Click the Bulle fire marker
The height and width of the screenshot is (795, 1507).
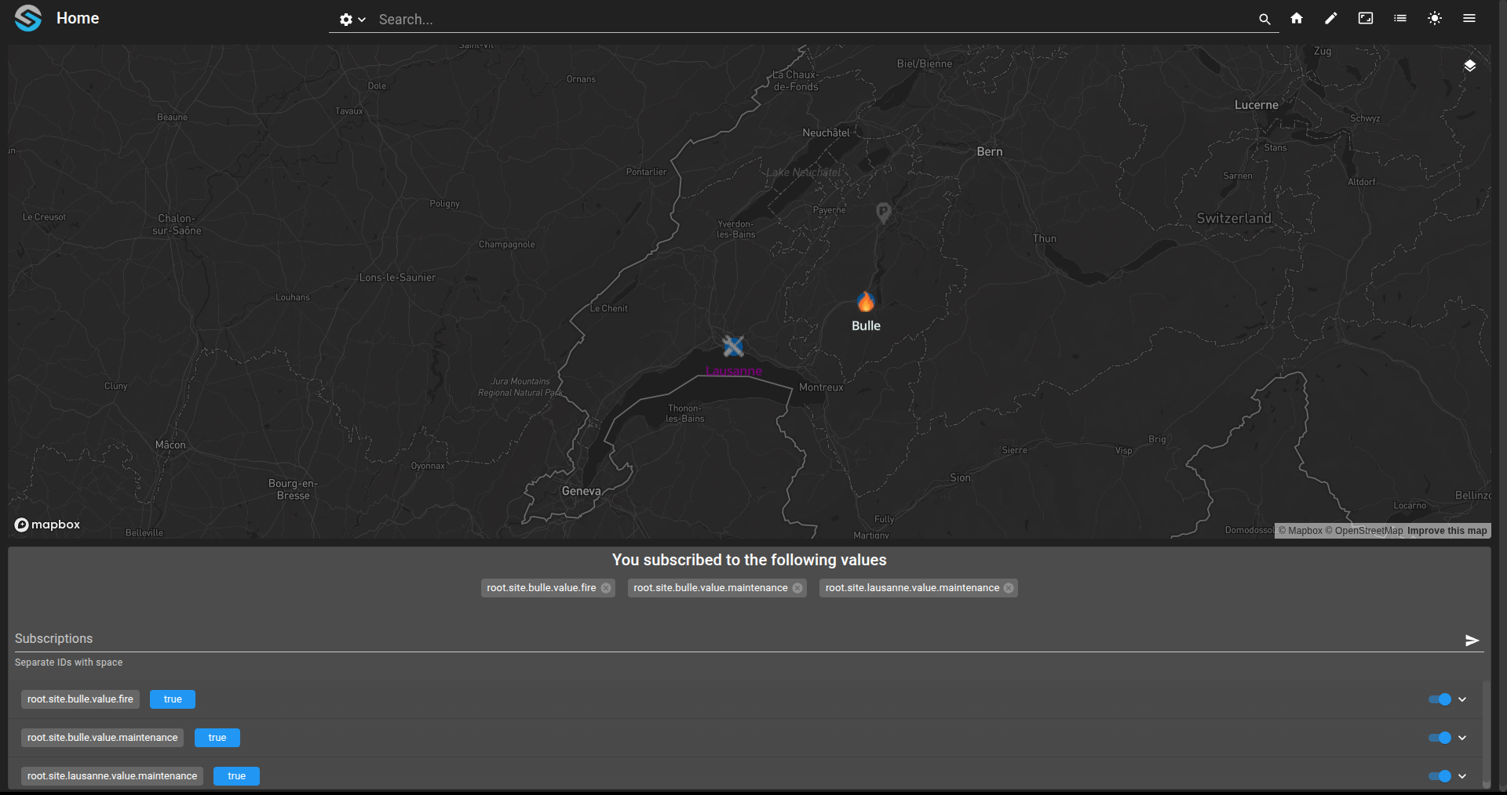tap(866, 302)
